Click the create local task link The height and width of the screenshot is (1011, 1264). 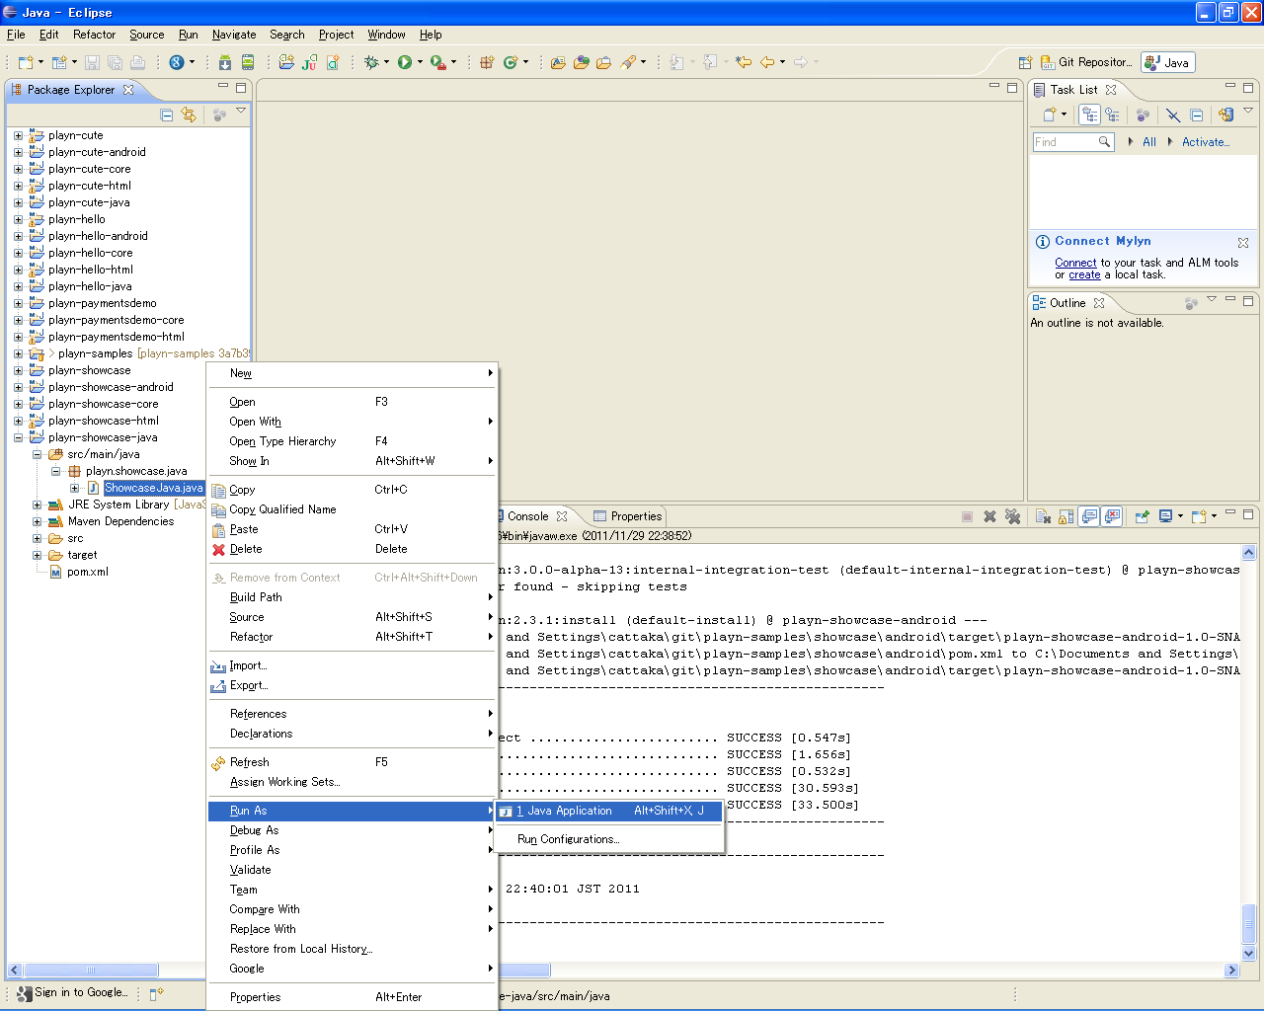click(x=1084, y=275)
